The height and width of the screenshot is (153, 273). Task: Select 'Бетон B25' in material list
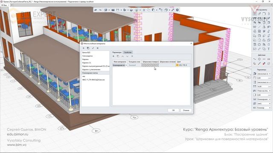[96, 52]
